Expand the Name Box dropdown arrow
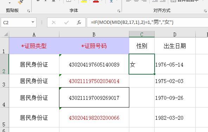Viewport: 208px width, 132px height. (x=33, y=22)
